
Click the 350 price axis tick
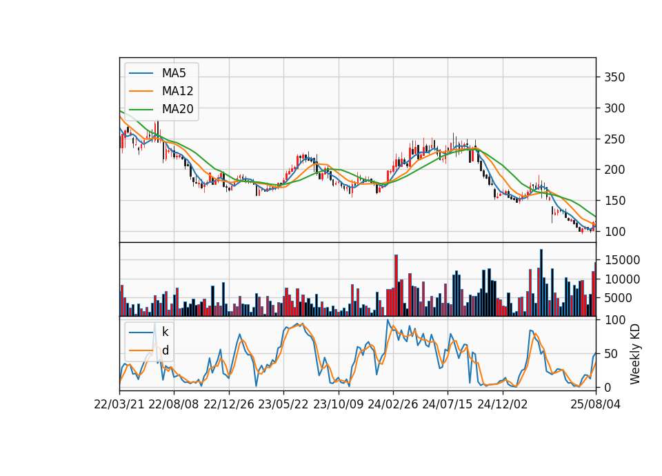click(x=614, y=77)
